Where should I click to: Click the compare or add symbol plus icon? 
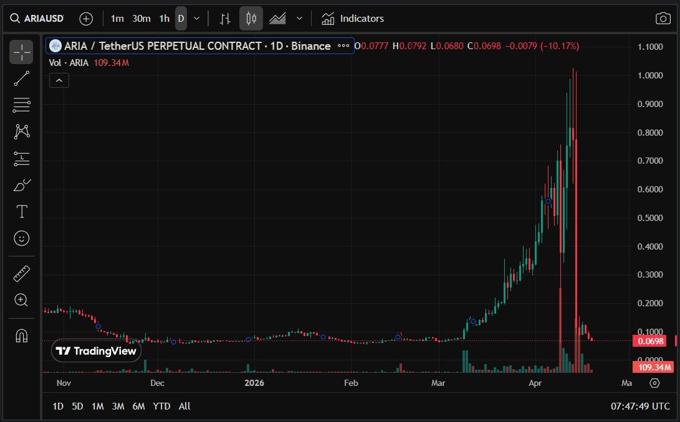pos(86,19)
